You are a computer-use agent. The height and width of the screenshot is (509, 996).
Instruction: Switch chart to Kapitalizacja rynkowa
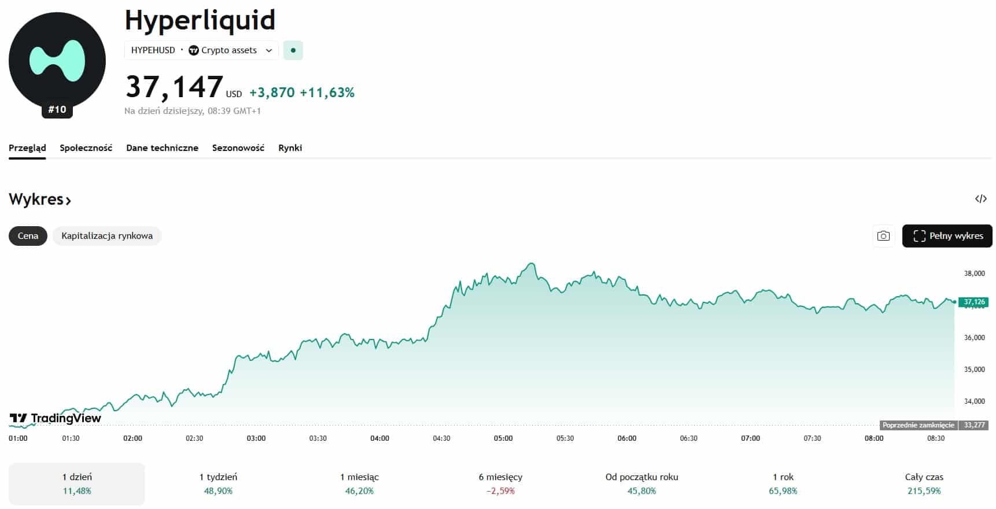coord(107,236)
